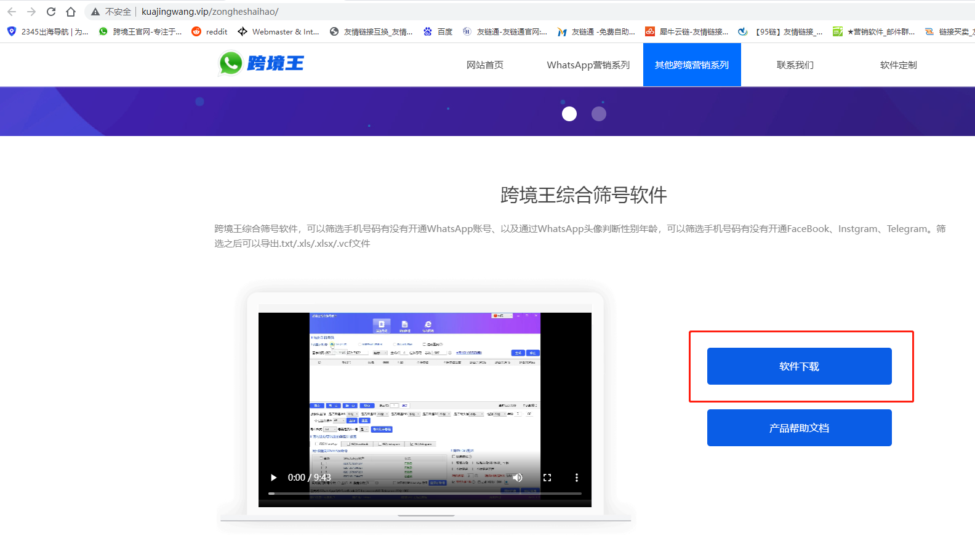Screen dimensions: 975x541
Task: Open the Webmaster & Int... bookmark
Action: coord(278,31)
